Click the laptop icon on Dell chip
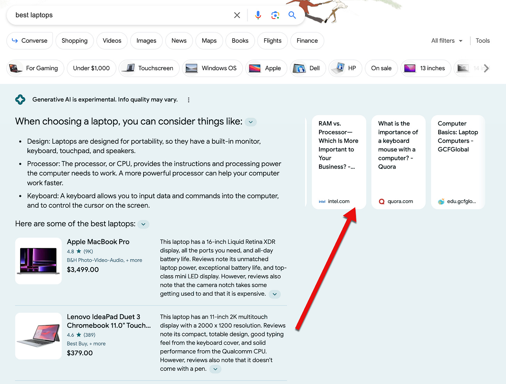506x384 pixels. pyautogui.click(x=299, y=68)
